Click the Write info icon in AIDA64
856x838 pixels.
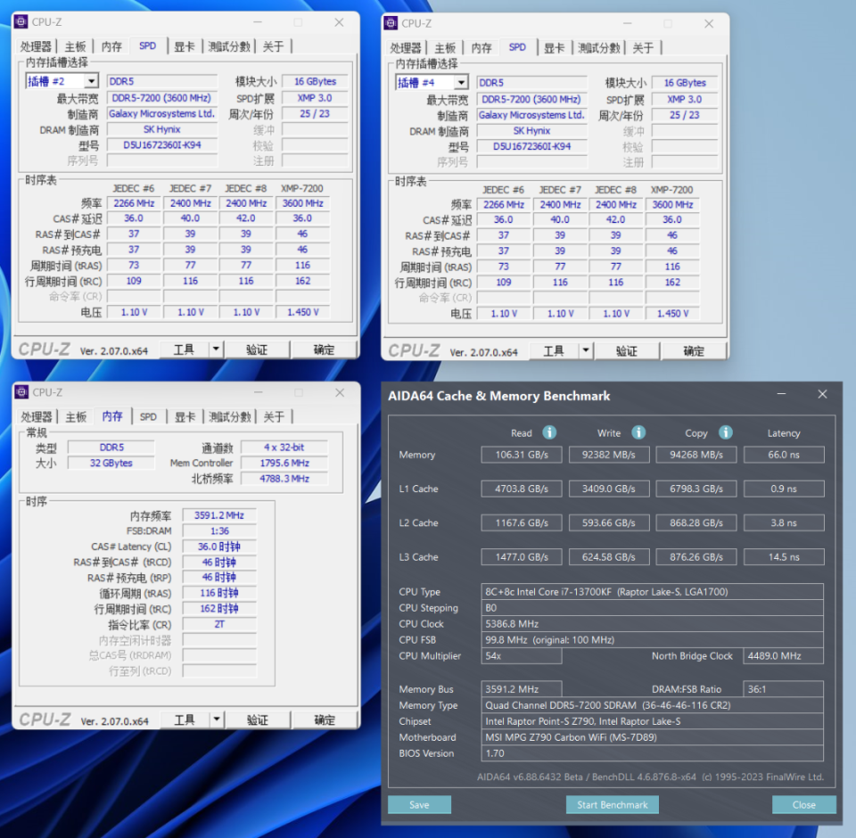(638, 432)
